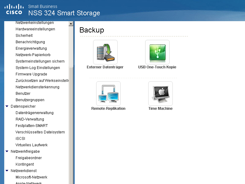Select Benutzergruppen in the menu

pos(30,100)
